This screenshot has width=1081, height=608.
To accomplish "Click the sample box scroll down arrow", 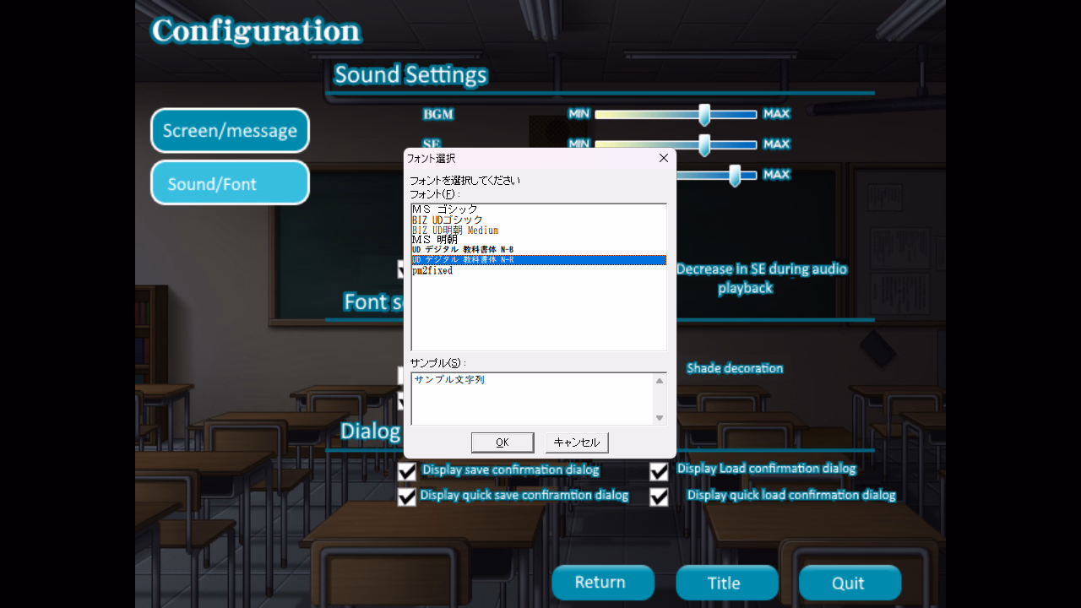I will point(660,417).
